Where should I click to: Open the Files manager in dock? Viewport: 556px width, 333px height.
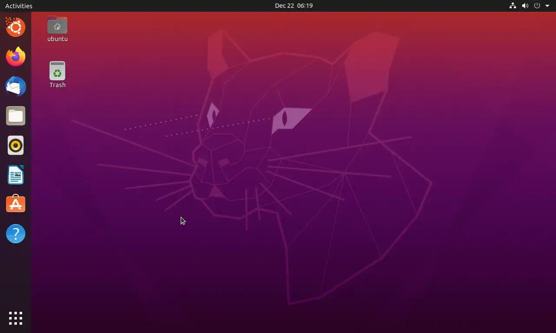coord(16,116)
